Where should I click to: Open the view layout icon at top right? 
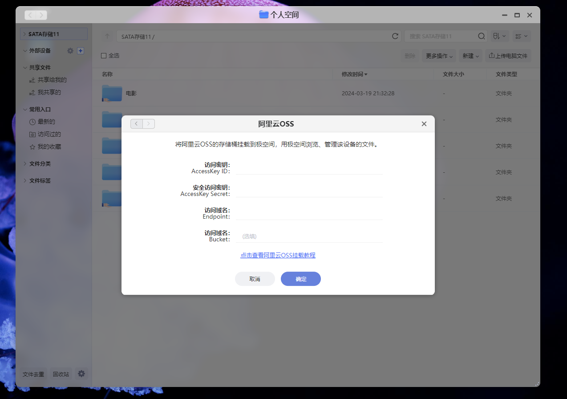pos(521,36)
